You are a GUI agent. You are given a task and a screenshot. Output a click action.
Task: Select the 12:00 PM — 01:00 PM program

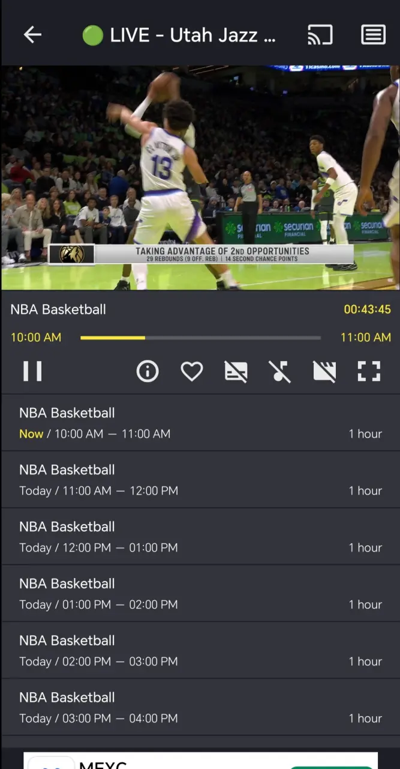pyautogui.click(x=200, y=537)
